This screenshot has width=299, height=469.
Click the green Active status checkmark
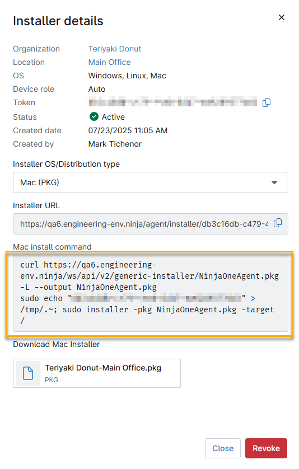(94, 116)
